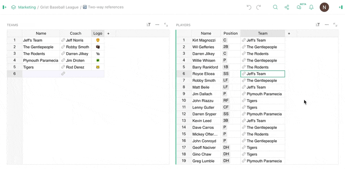The height and width of the screenshot is (169, 345).
Task: Expand the left navigation panel
Action: tap(4, 7)
